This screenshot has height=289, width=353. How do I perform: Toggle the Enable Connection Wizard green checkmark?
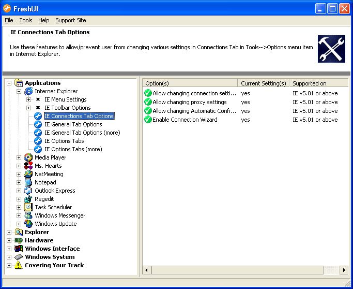pyautogui.click(x=148, y=120)
